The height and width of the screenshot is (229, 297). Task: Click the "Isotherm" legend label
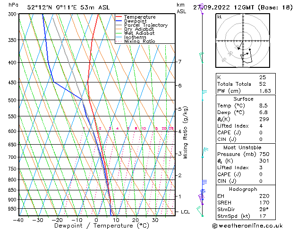coord(135,37)
